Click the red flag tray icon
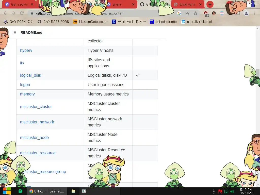Viewport: 260px width, 195px height. tap(220, 191)
